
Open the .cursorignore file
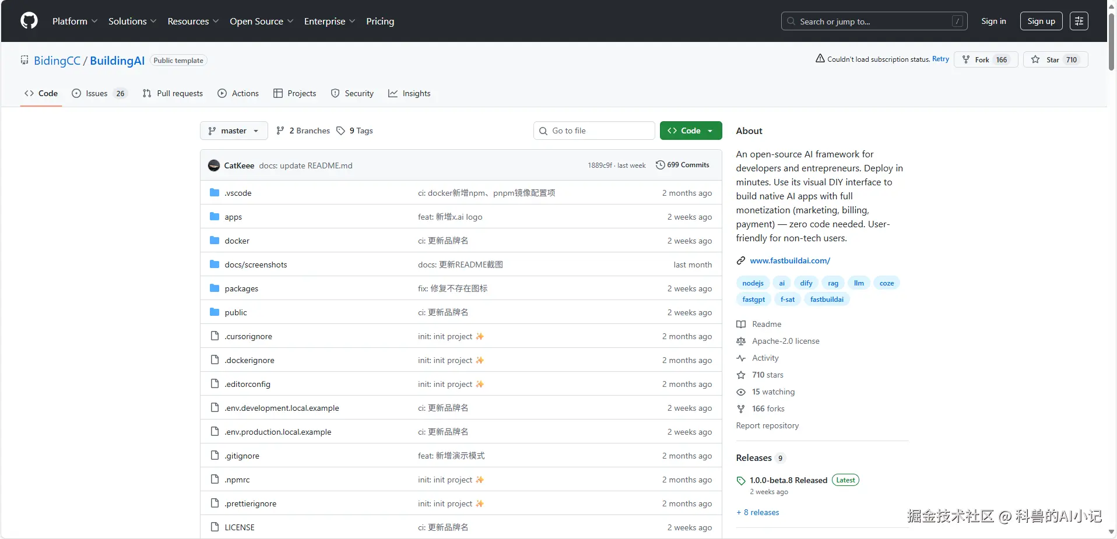[x=248, y=336]
